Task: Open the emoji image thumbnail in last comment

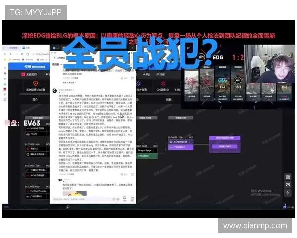Action: (x=74, y=193)
